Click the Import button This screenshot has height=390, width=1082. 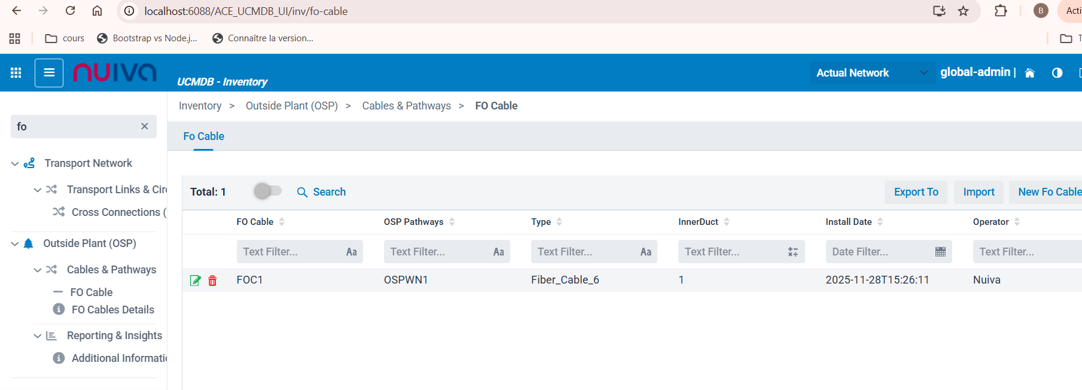tap(979, 192)
